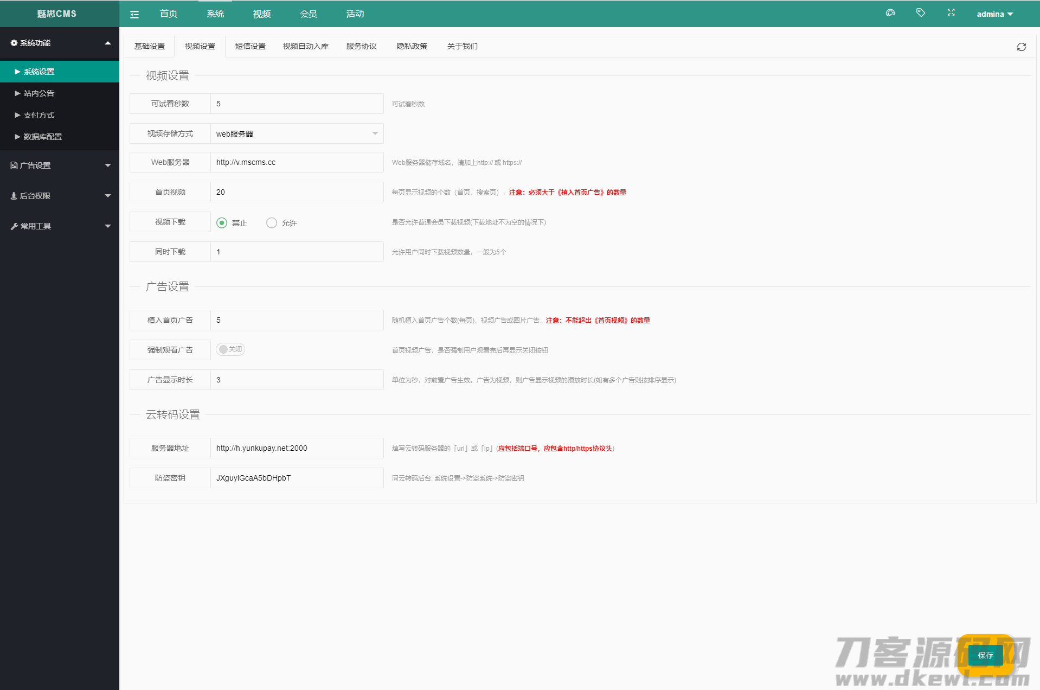This screenshot has width=1040, height=690.
Task: Open the theme palette icon
Action: [x=890, y=13]
